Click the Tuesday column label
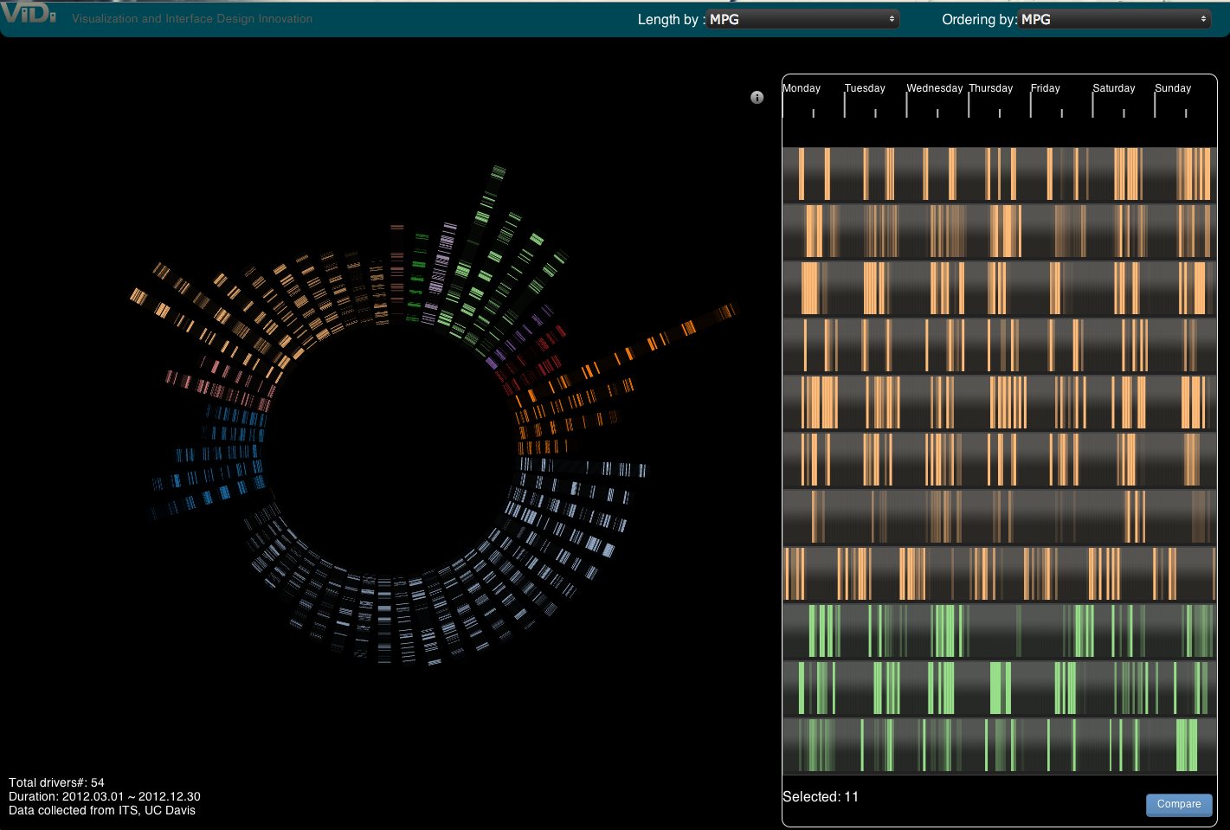Screen dimensions: 1230x830 click(x=865, y=88)
